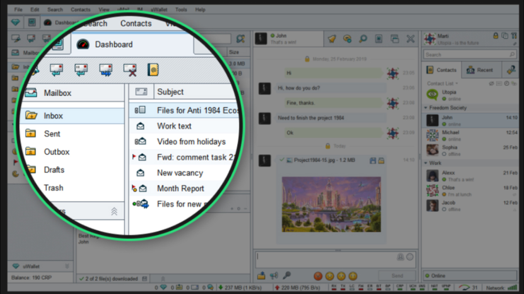524x294 pixels.
Task: Click the Delete mail icon with red X
Action: (x=130, y=70)
